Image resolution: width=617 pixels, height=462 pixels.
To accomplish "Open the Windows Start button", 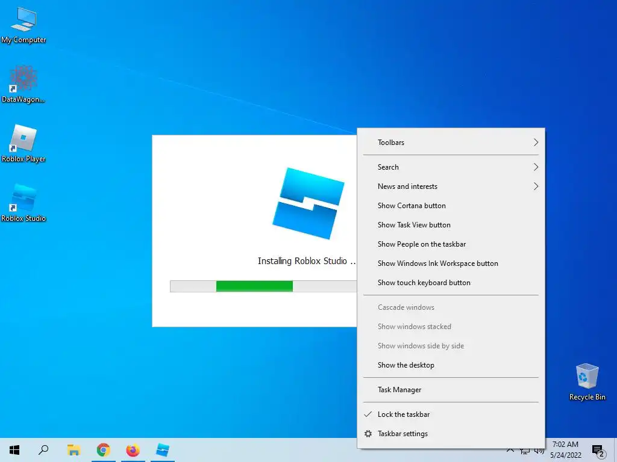I will [14, 450].
